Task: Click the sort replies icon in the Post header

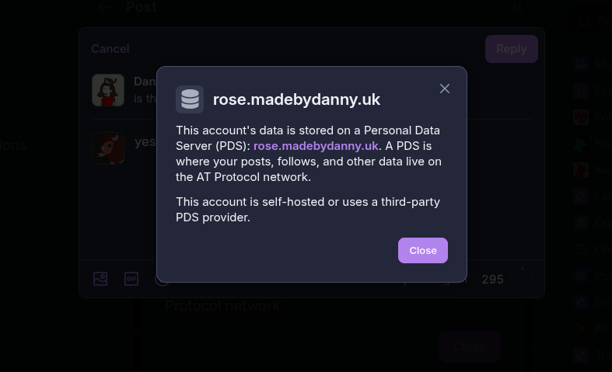Action: click(x=517, y=7)
